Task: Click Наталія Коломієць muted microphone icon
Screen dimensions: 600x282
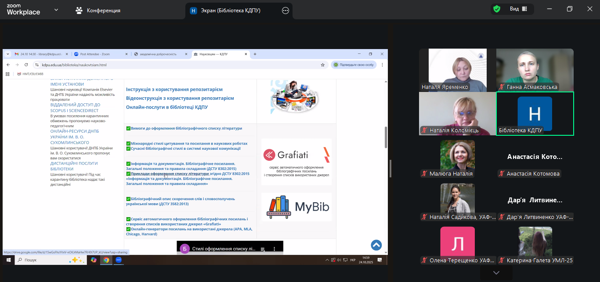Action: click(425, 130)
